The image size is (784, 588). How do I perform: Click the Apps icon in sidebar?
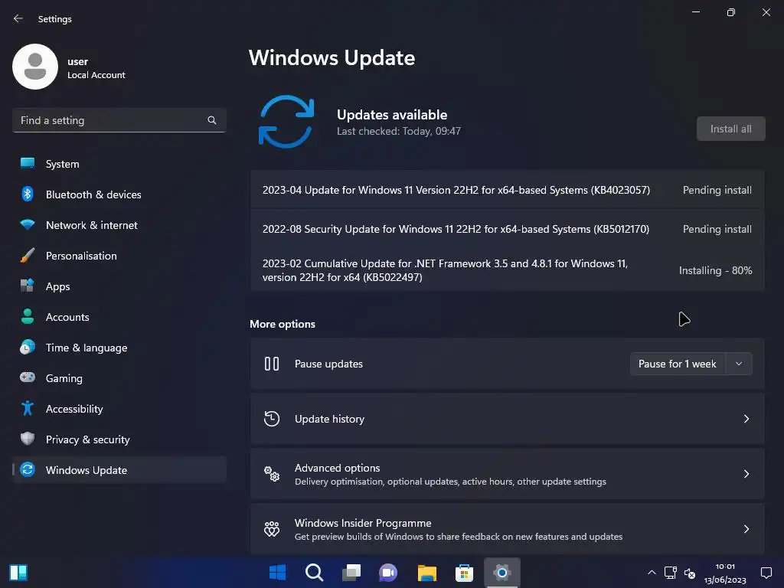pyautogui.click(x=28, y=286)
